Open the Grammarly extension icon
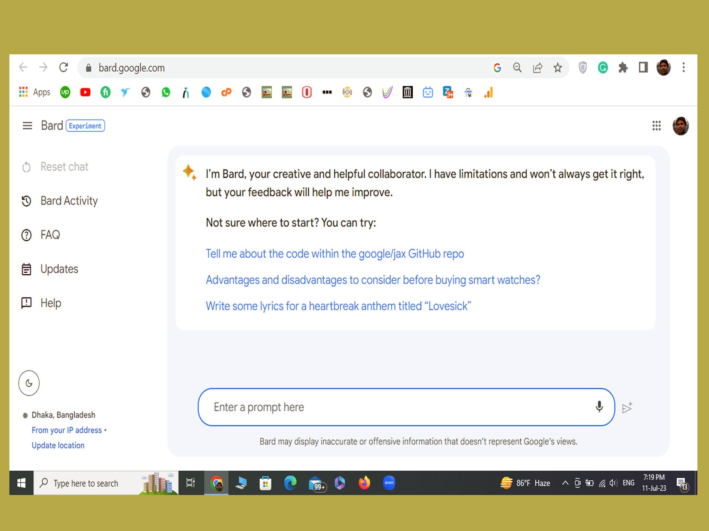Viewport: 709px width, 531px height. tap(603, 68)
